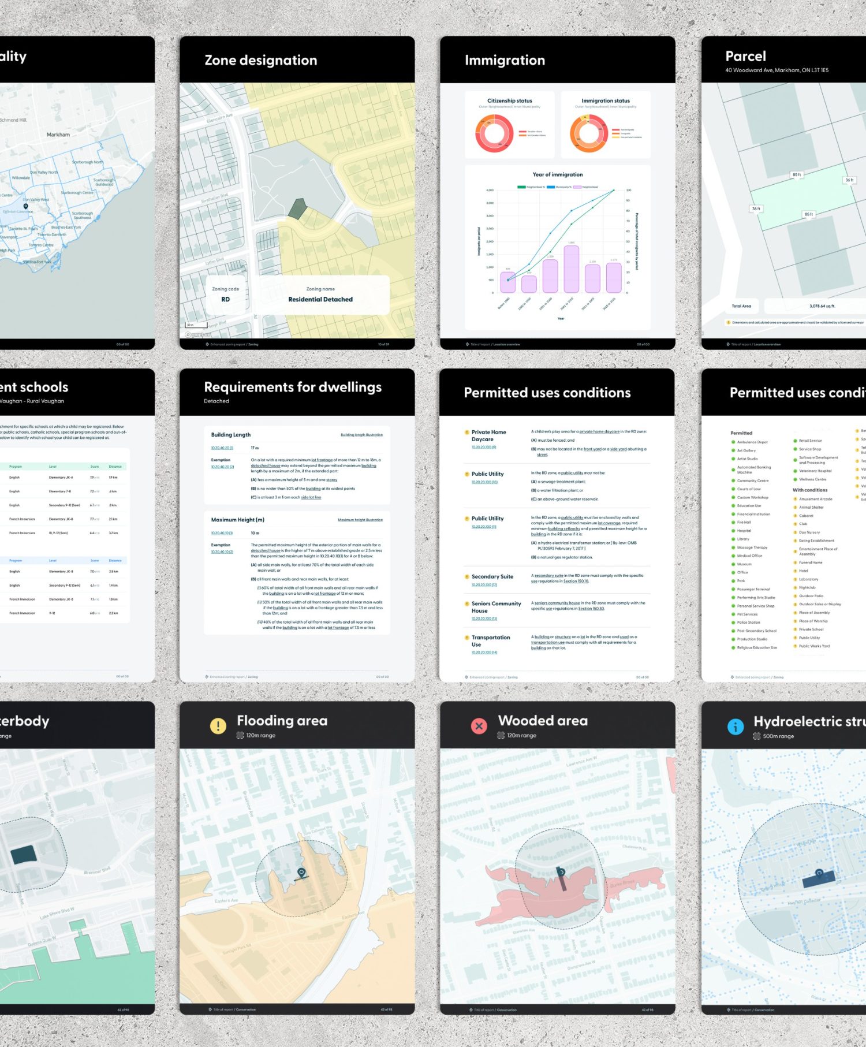Open the Building length illustration link

click(x=361, y=435)
